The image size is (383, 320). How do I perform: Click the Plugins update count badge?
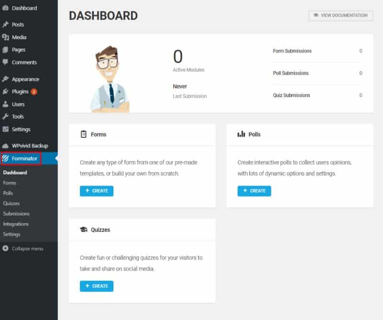pos(34,92)
